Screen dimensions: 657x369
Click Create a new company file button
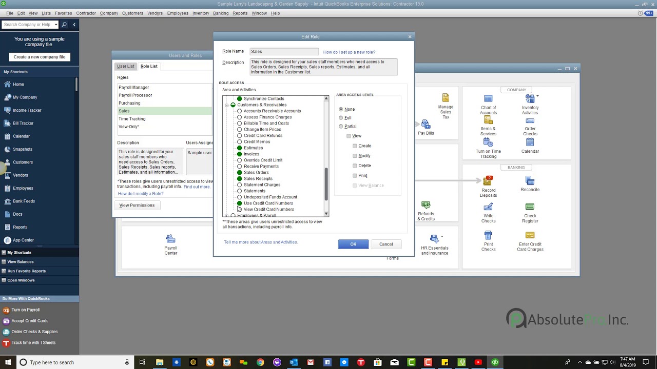point(40,57)
